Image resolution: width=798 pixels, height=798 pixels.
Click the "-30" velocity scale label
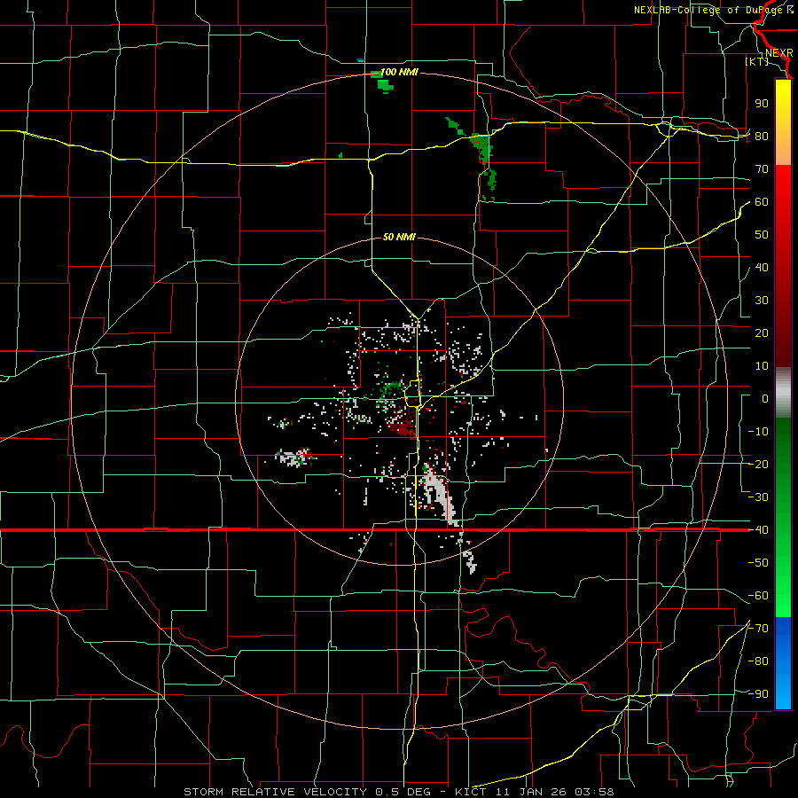758,497
